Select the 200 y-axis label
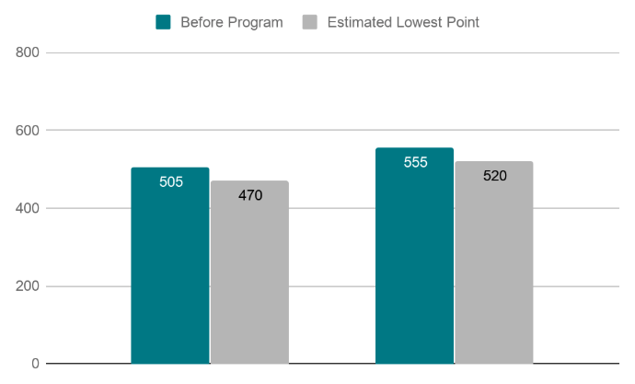 coord(28,286)
